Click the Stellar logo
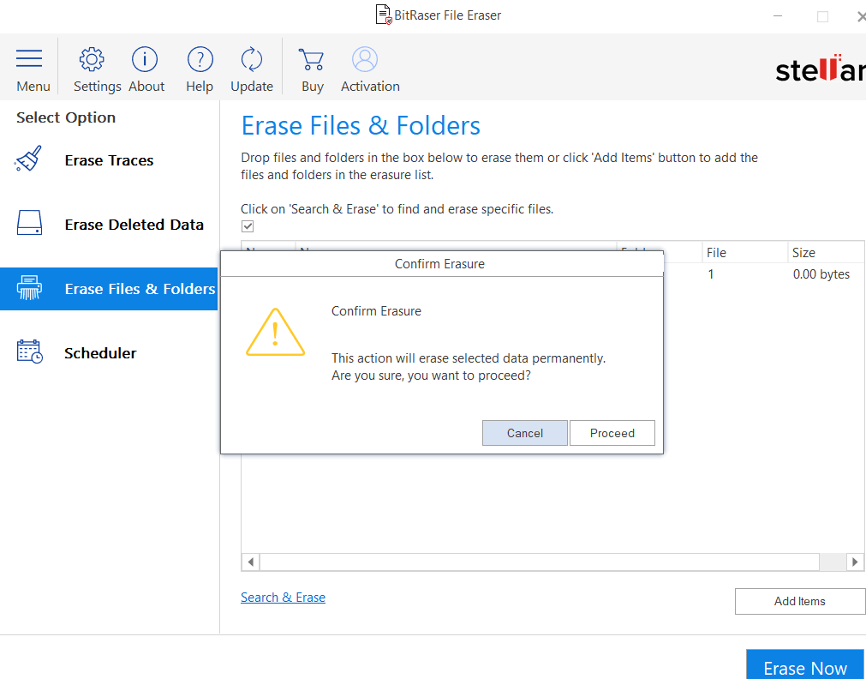 click(820, 69)
